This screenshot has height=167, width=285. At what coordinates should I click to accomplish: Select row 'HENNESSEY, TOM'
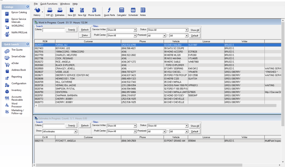pos(158,79)
